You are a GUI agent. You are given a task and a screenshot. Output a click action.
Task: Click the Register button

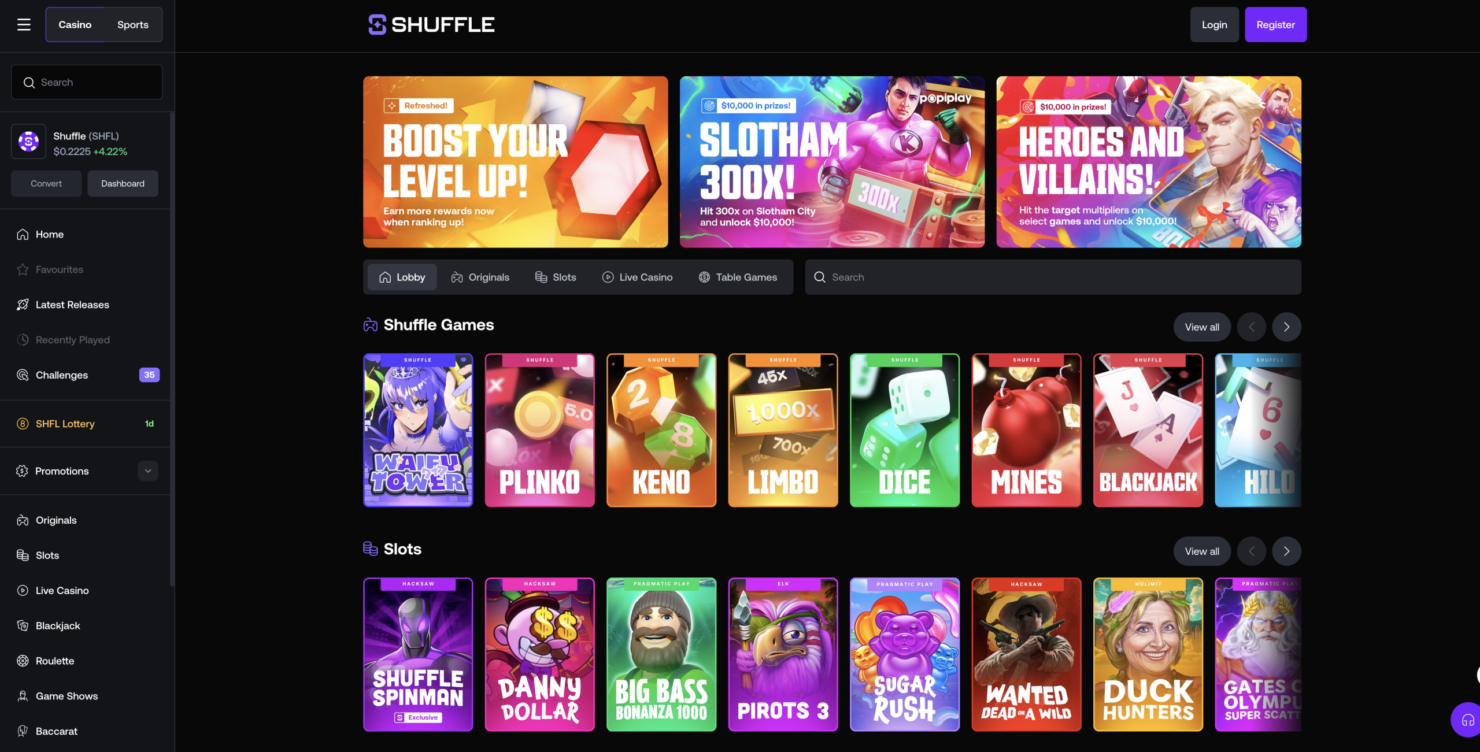point(1275,25)
